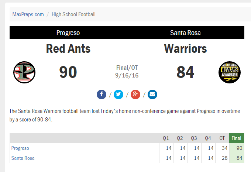Click the Progreso team logo
Image resolution: width=251 pixels, height=172 pixels.
point(24,72)
